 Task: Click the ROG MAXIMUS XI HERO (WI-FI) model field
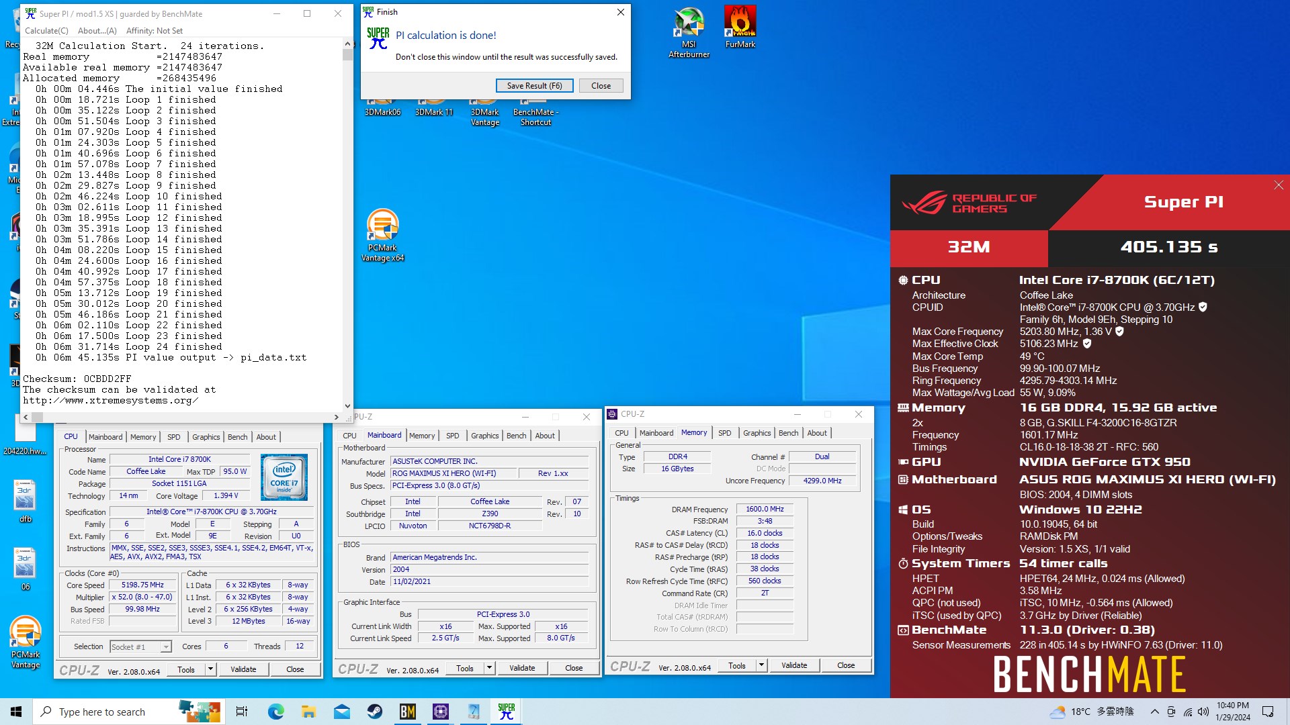454,473
